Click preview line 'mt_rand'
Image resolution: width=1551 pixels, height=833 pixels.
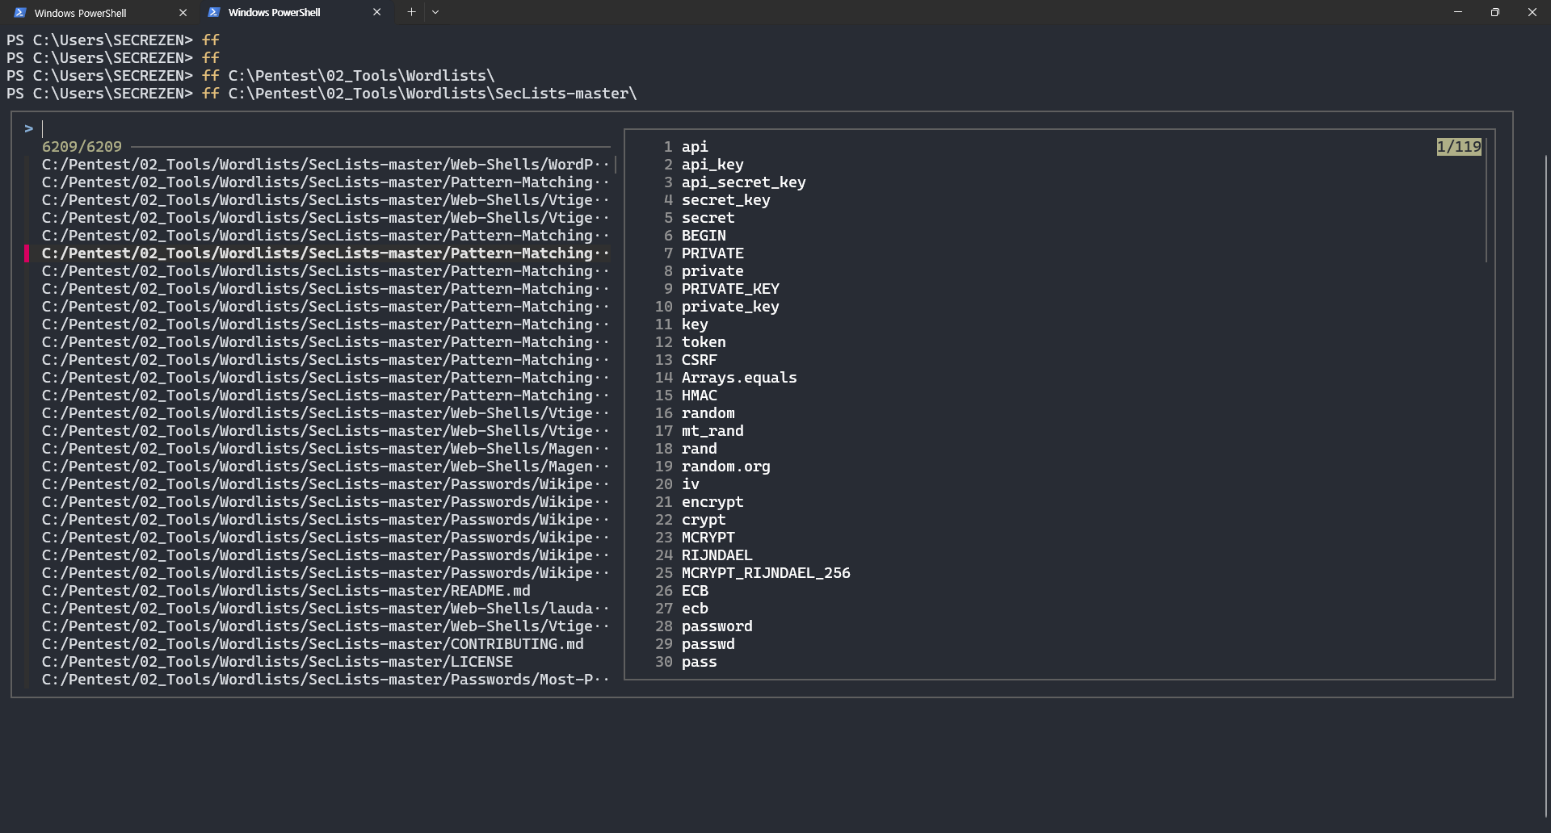coord(712,431)
